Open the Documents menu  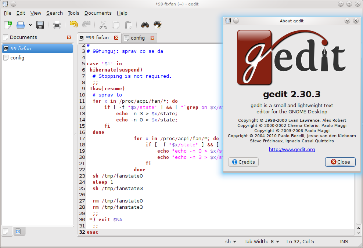pos(98,13)
